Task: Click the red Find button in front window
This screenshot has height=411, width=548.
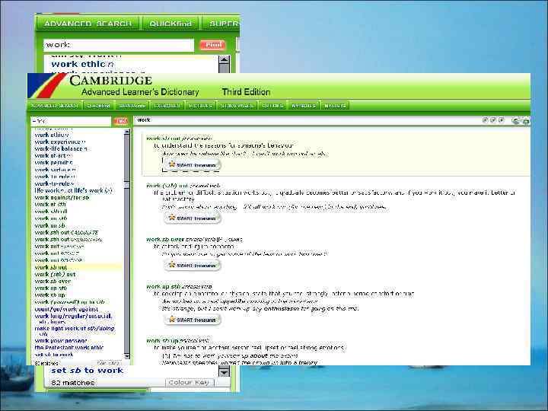Action: pos(121,121)
